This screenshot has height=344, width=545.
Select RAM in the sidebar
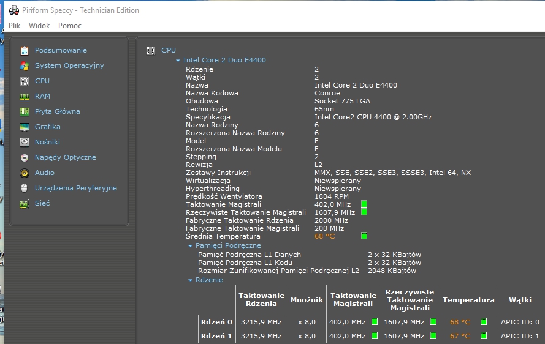tap(42, 96)
